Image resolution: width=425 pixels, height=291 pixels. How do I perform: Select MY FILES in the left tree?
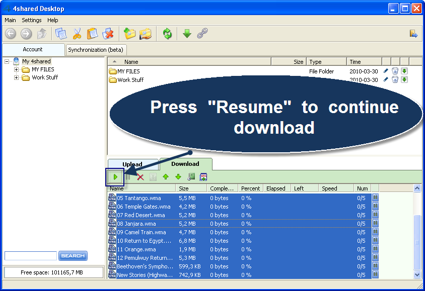[x=43, y=69]
